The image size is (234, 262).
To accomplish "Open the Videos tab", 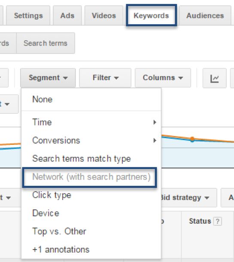I will [104, 16].
